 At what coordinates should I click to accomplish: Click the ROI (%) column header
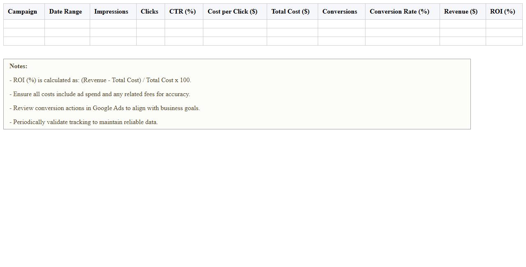[x=503, y=12]
